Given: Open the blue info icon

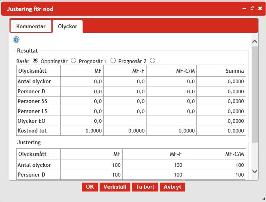Looking at the screenshot, I should pyautogui.click(x=16, y=40).
